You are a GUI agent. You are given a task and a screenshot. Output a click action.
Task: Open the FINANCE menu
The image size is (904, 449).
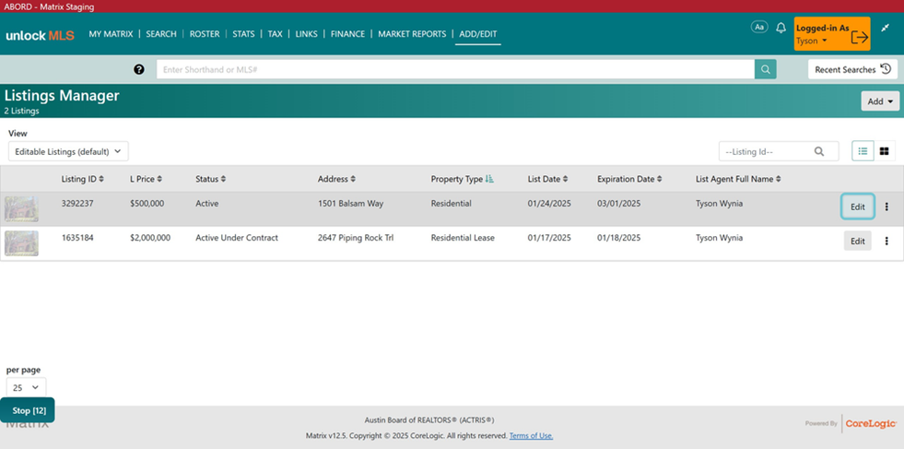click(x=347, y=34)
